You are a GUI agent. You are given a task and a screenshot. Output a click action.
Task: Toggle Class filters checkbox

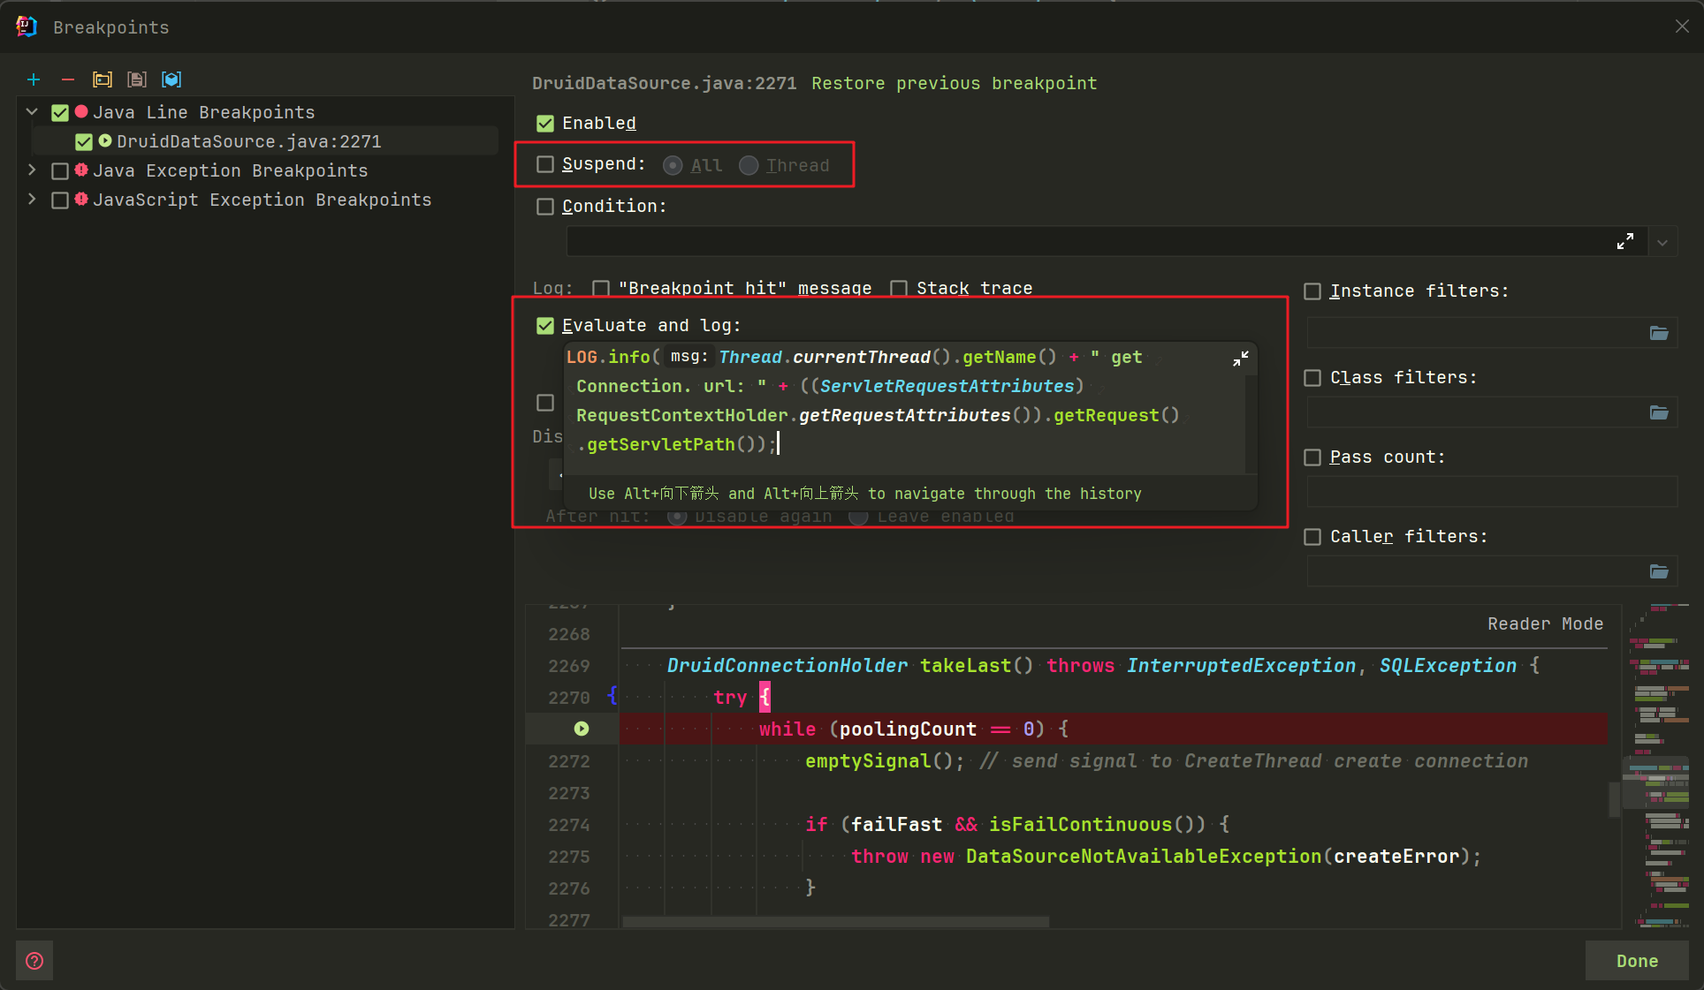click(x=1312, y=378)
